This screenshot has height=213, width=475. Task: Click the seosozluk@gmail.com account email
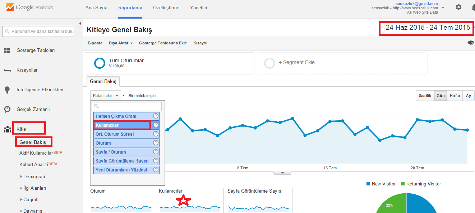(416, 4)
